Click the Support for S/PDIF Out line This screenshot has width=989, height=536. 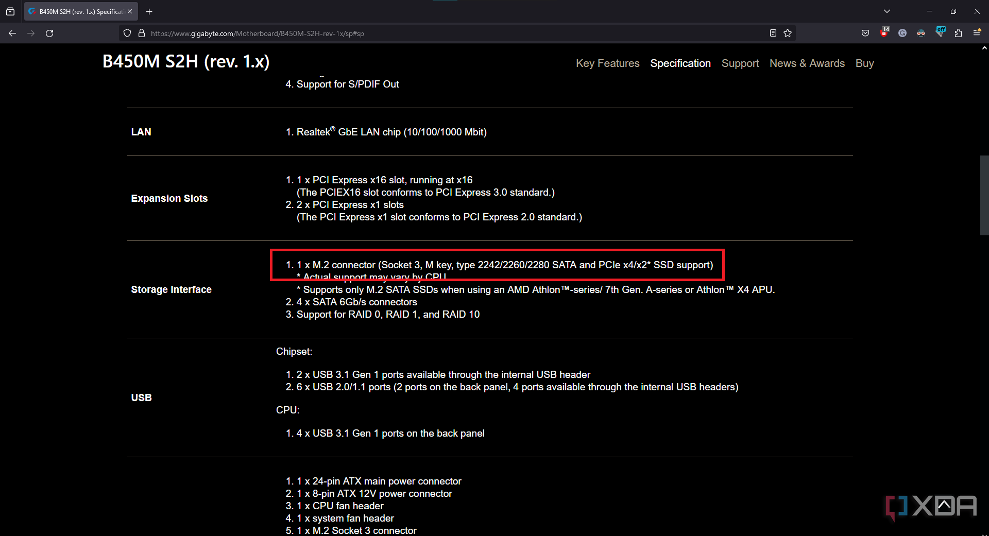click(x=348, y=84)
